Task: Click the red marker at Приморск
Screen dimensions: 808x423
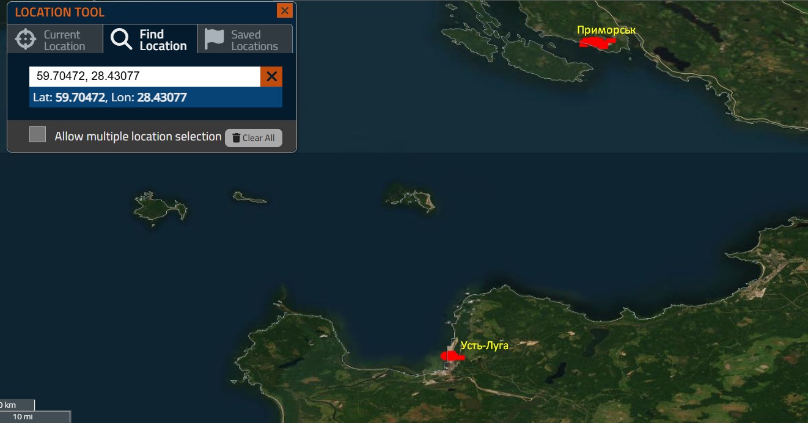Action: [x=597, y=42]
